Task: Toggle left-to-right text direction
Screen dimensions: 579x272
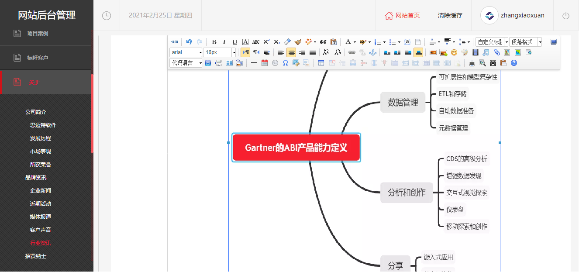Action: 245,52
